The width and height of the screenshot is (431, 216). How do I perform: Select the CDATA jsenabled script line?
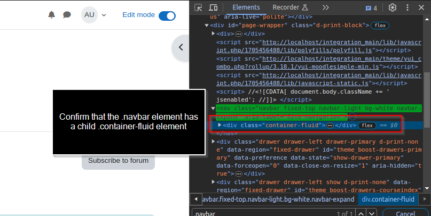click(x=302, y=96)
